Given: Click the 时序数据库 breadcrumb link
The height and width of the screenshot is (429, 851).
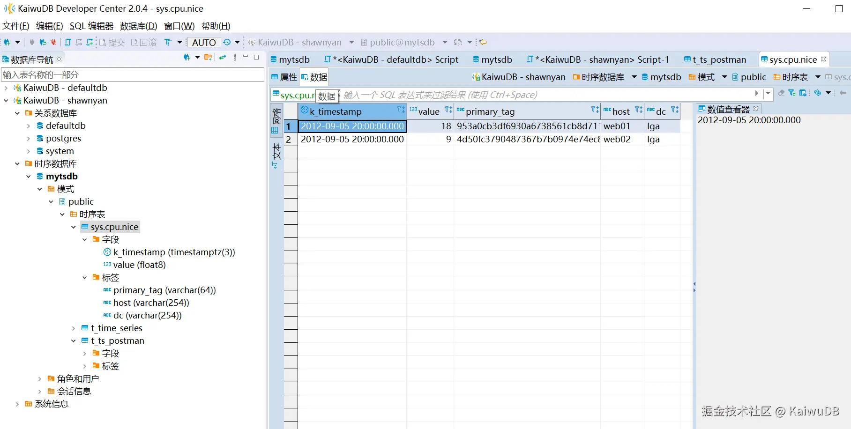Looking at the screenshot, I should 598,77.
